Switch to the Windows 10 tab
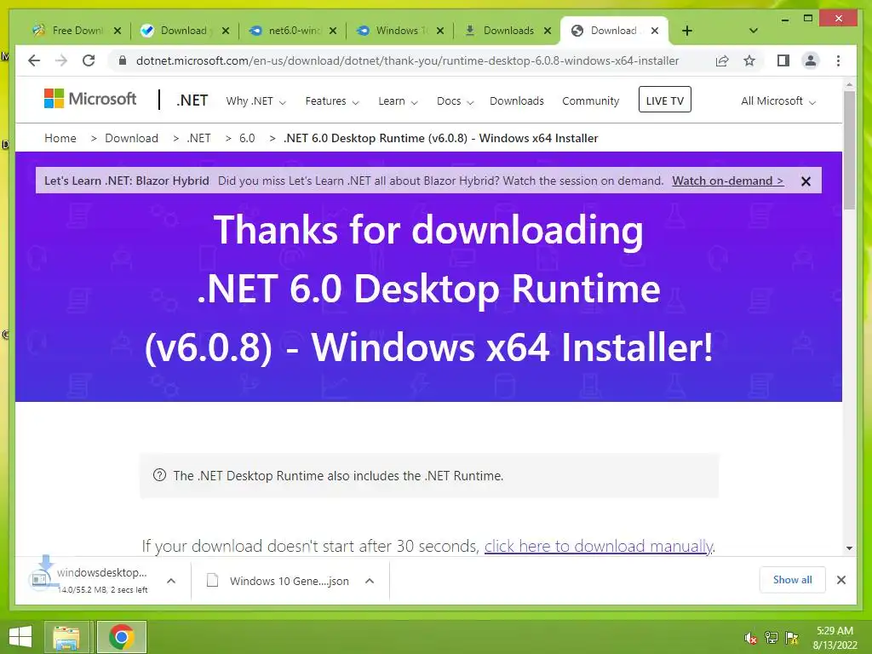 click(x=399, y=31)
